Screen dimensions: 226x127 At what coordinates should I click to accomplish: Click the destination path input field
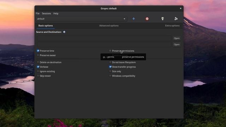(103, 44)
